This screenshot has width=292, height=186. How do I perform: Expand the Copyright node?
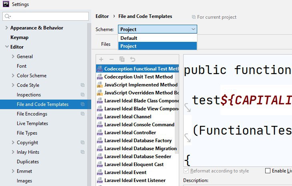13,143
